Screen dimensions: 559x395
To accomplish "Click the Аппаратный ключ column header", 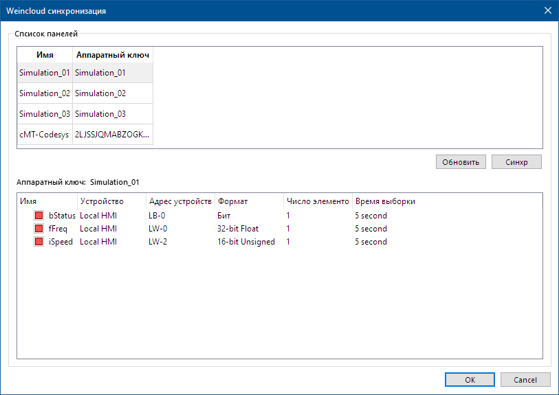I will click(113, 55).
